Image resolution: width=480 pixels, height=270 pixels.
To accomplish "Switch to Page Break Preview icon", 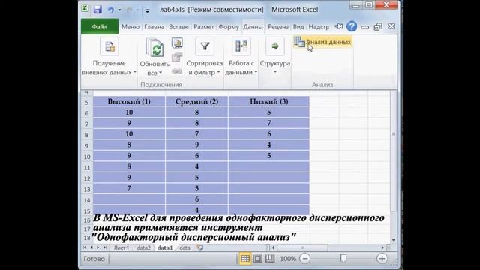I will coord(270,259).
